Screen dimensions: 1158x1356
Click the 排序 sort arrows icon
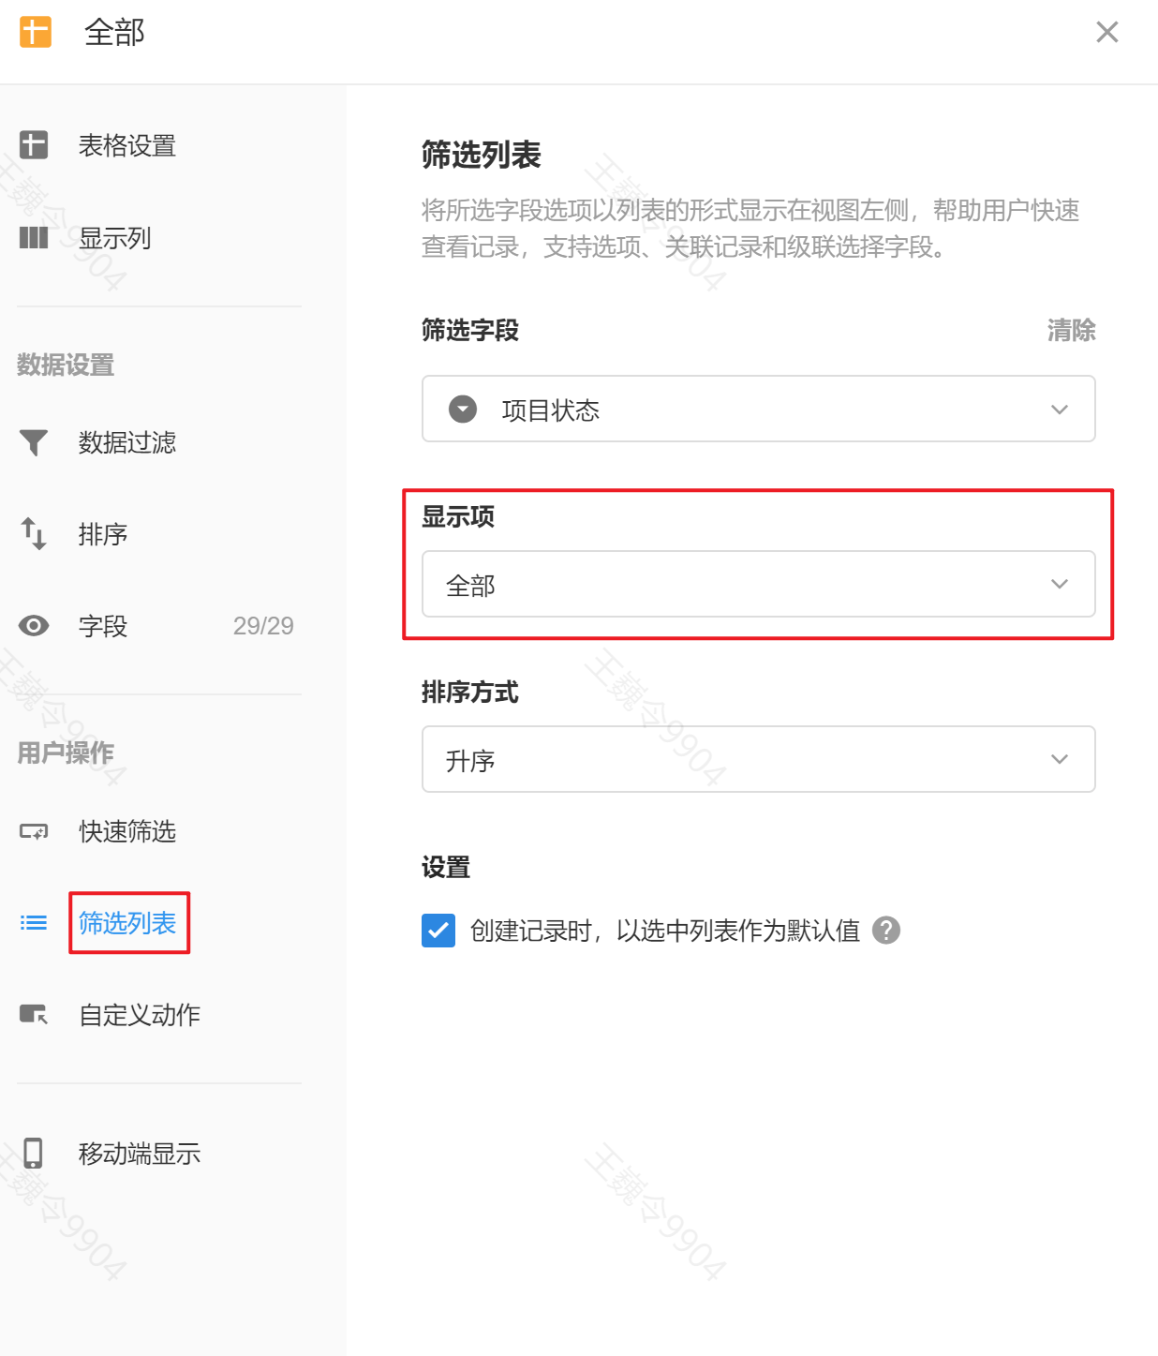pos(34,534)
